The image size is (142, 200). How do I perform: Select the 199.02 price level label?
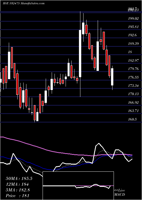click(133, 19)
